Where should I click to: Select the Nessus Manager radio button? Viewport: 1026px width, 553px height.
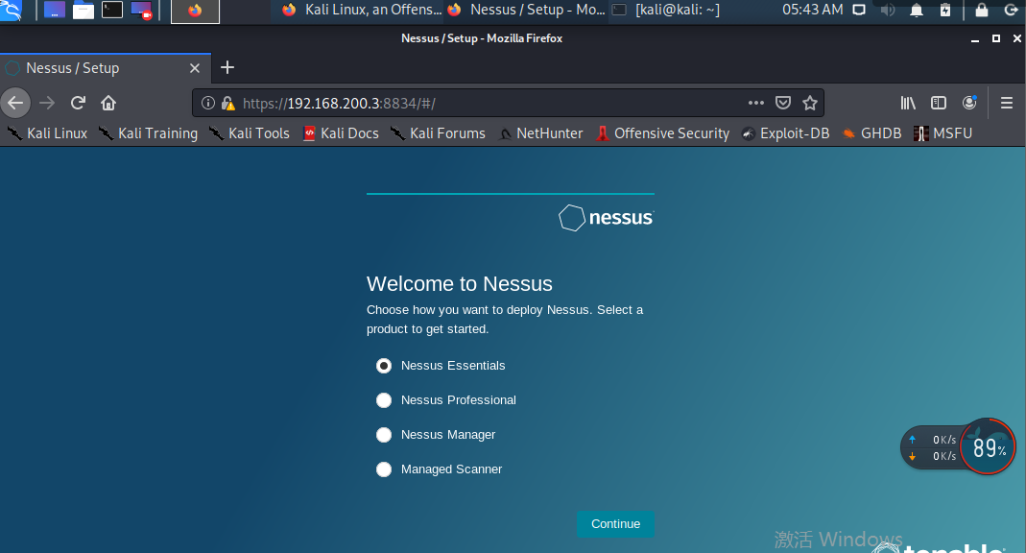(384, 435)
